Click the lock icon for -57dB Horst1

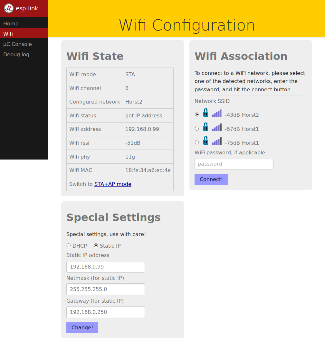[x=206, y=127]
